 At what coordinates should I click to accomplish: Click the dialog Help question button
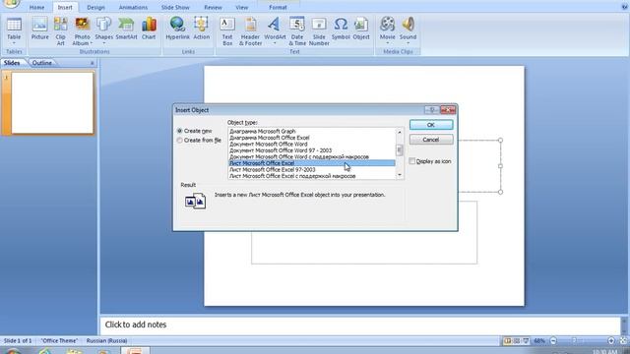tap(432, 109)
